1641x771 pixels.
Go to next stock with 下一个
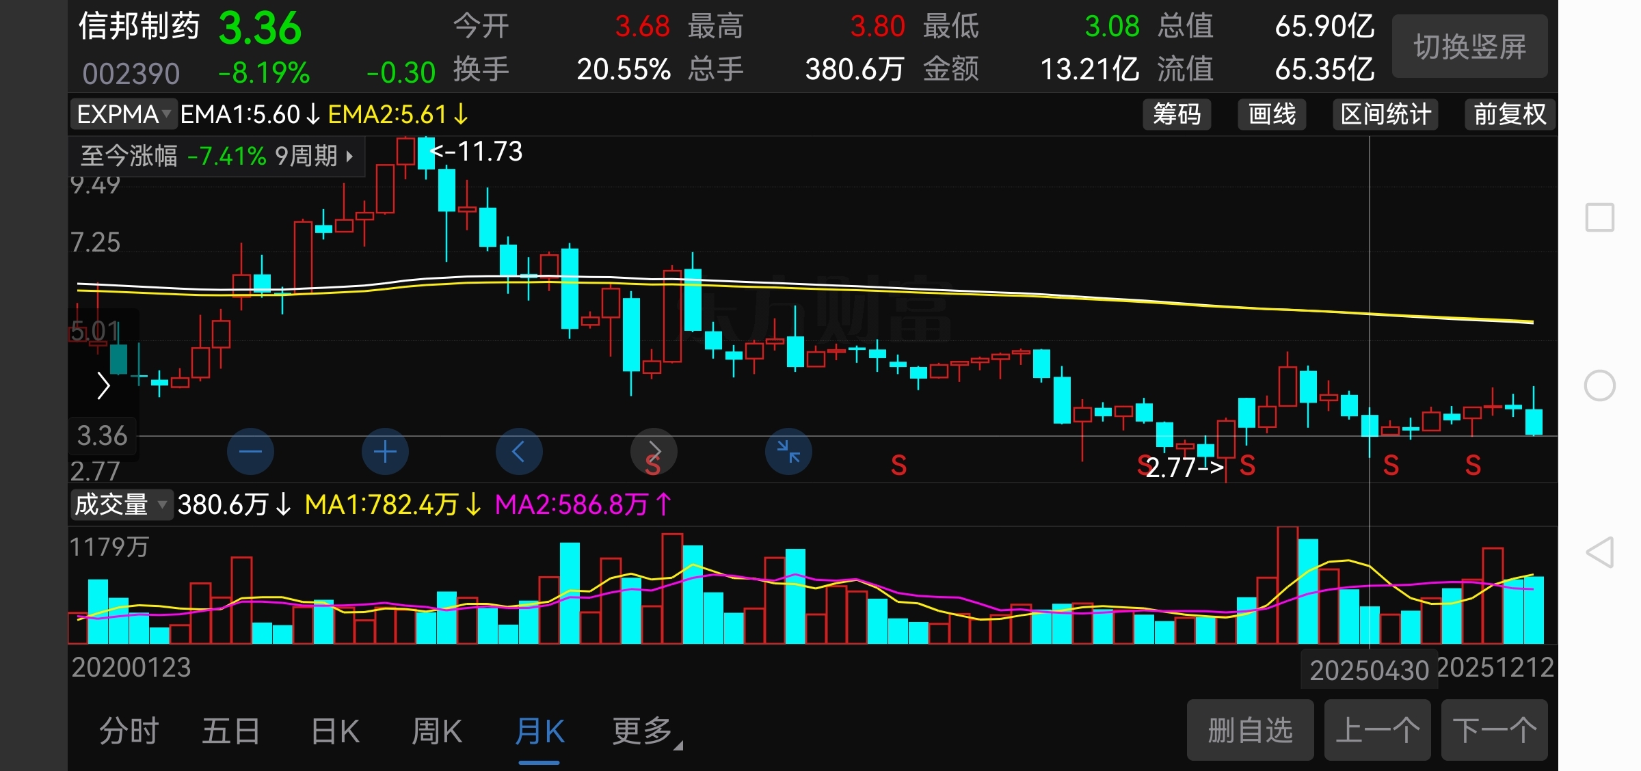click(x=1494, y=730)
